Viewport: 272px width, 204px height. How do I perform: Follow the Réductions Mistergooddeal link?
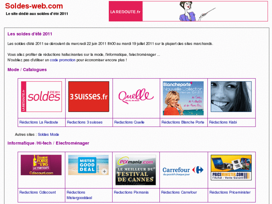(79, 195)
